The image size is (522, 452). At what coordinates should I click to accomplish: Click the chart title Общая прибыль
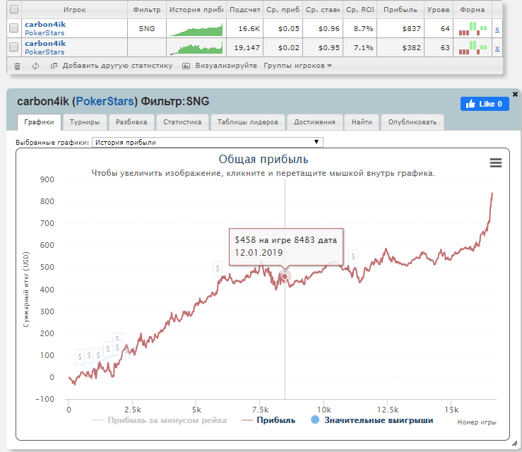coord(263,159)
